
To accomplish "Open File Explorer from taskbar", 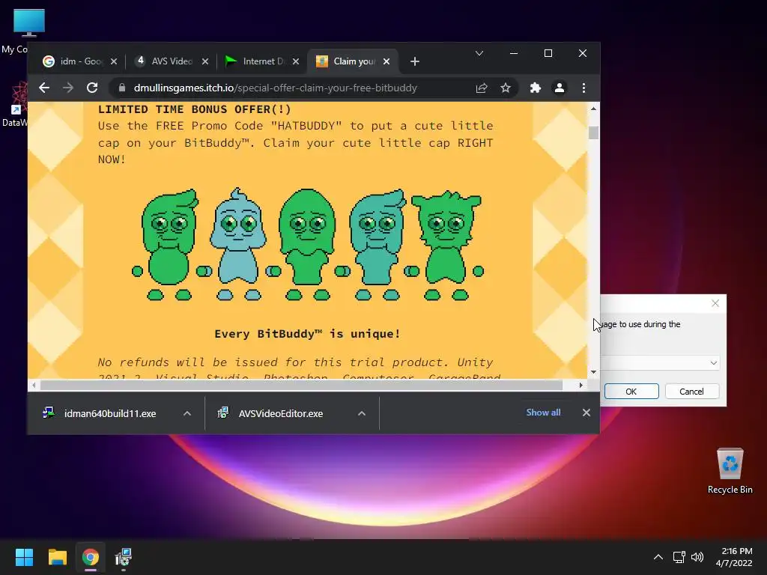I will pos(57,557).
